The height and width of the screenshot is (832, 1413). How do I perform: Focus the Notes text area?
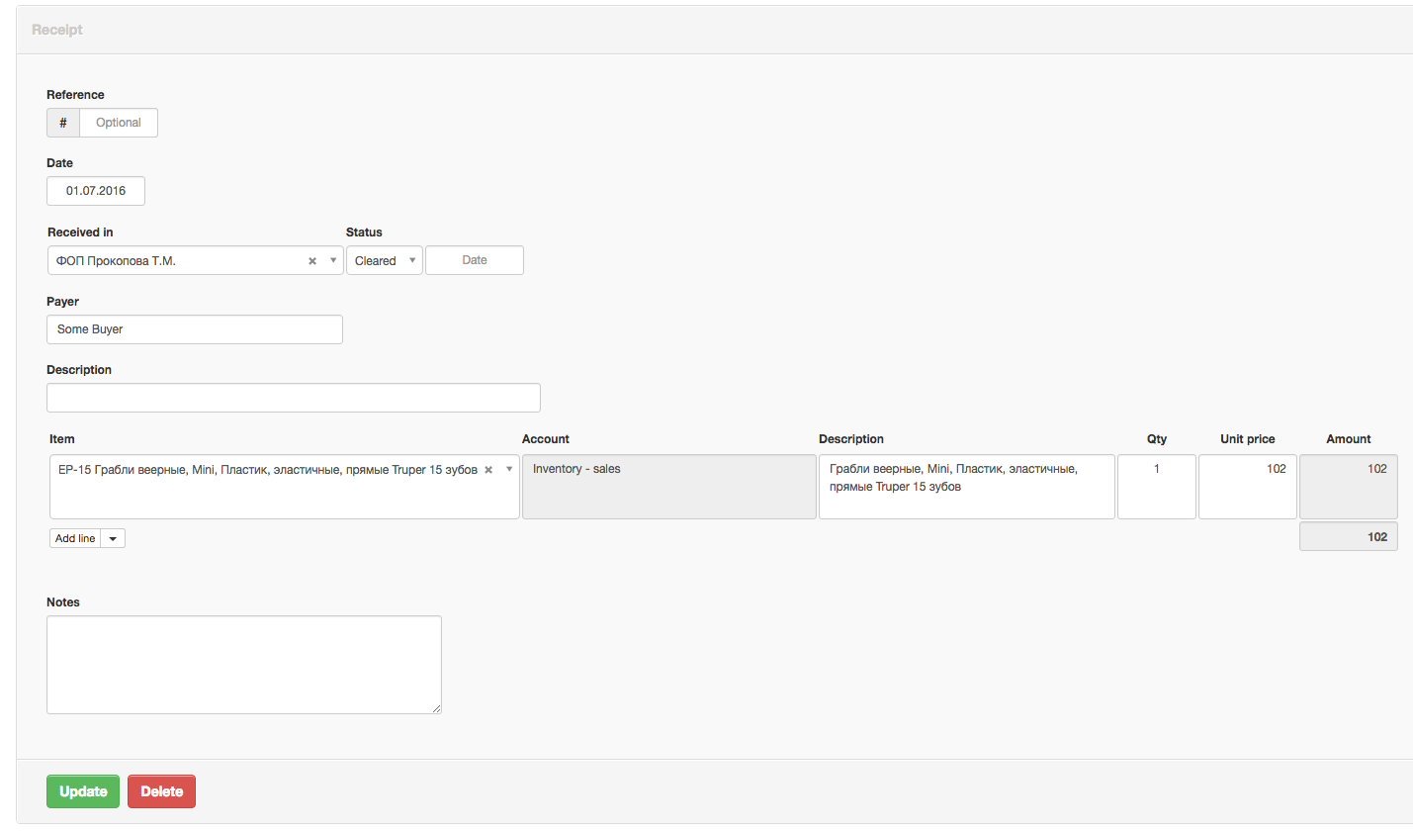coord(244,665)
